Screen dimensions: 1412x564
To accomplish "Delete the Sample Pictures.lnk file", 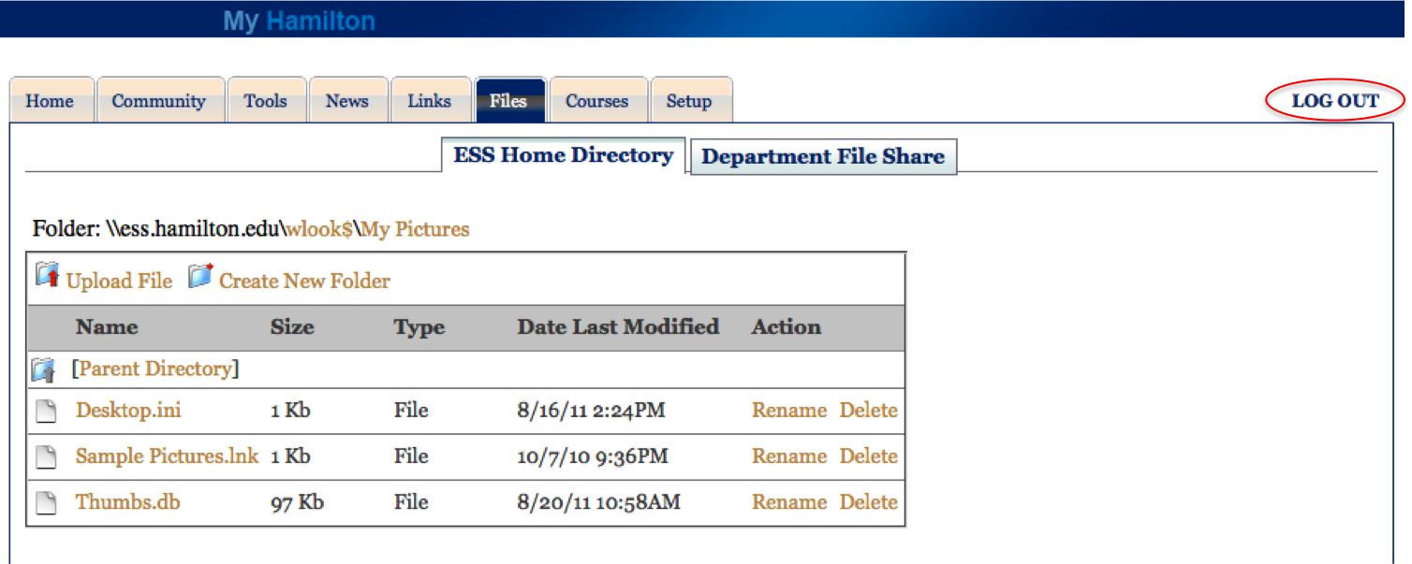I will coord(868,456).
